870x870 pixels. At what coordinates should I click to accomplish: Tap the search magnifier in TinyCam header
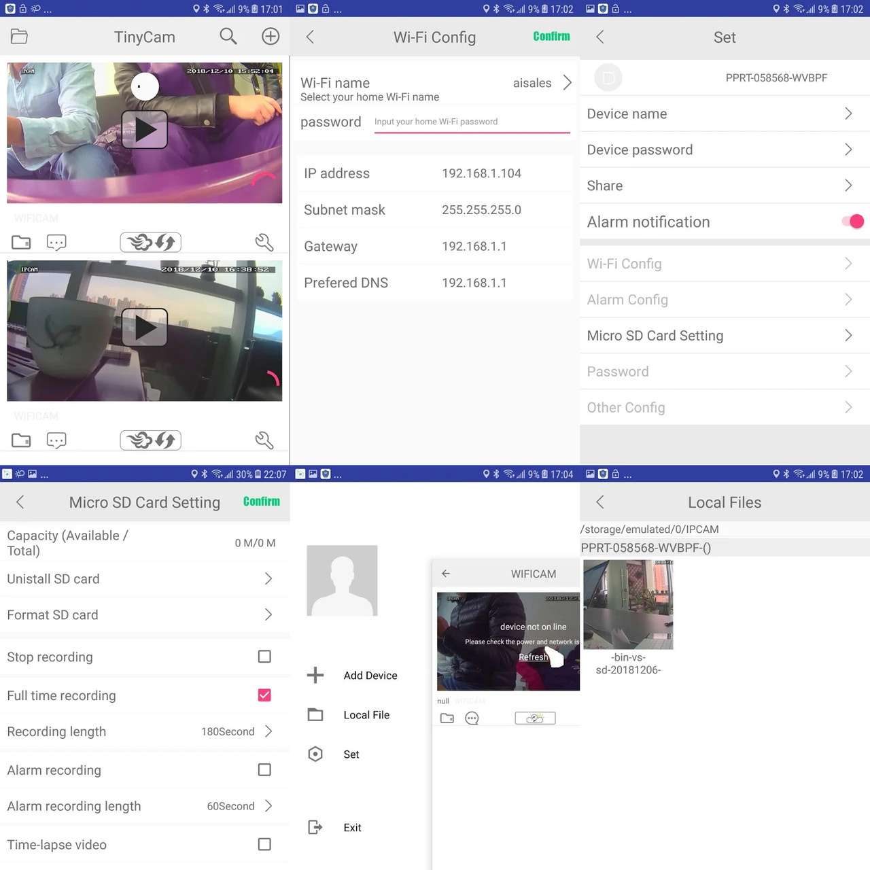[228, 37]
